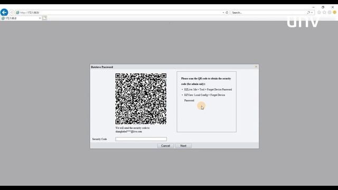The width and height of the screenshot is (338, 190).
Task: Click the magnifier icon in Search box
Action: [x=308, y=13]
